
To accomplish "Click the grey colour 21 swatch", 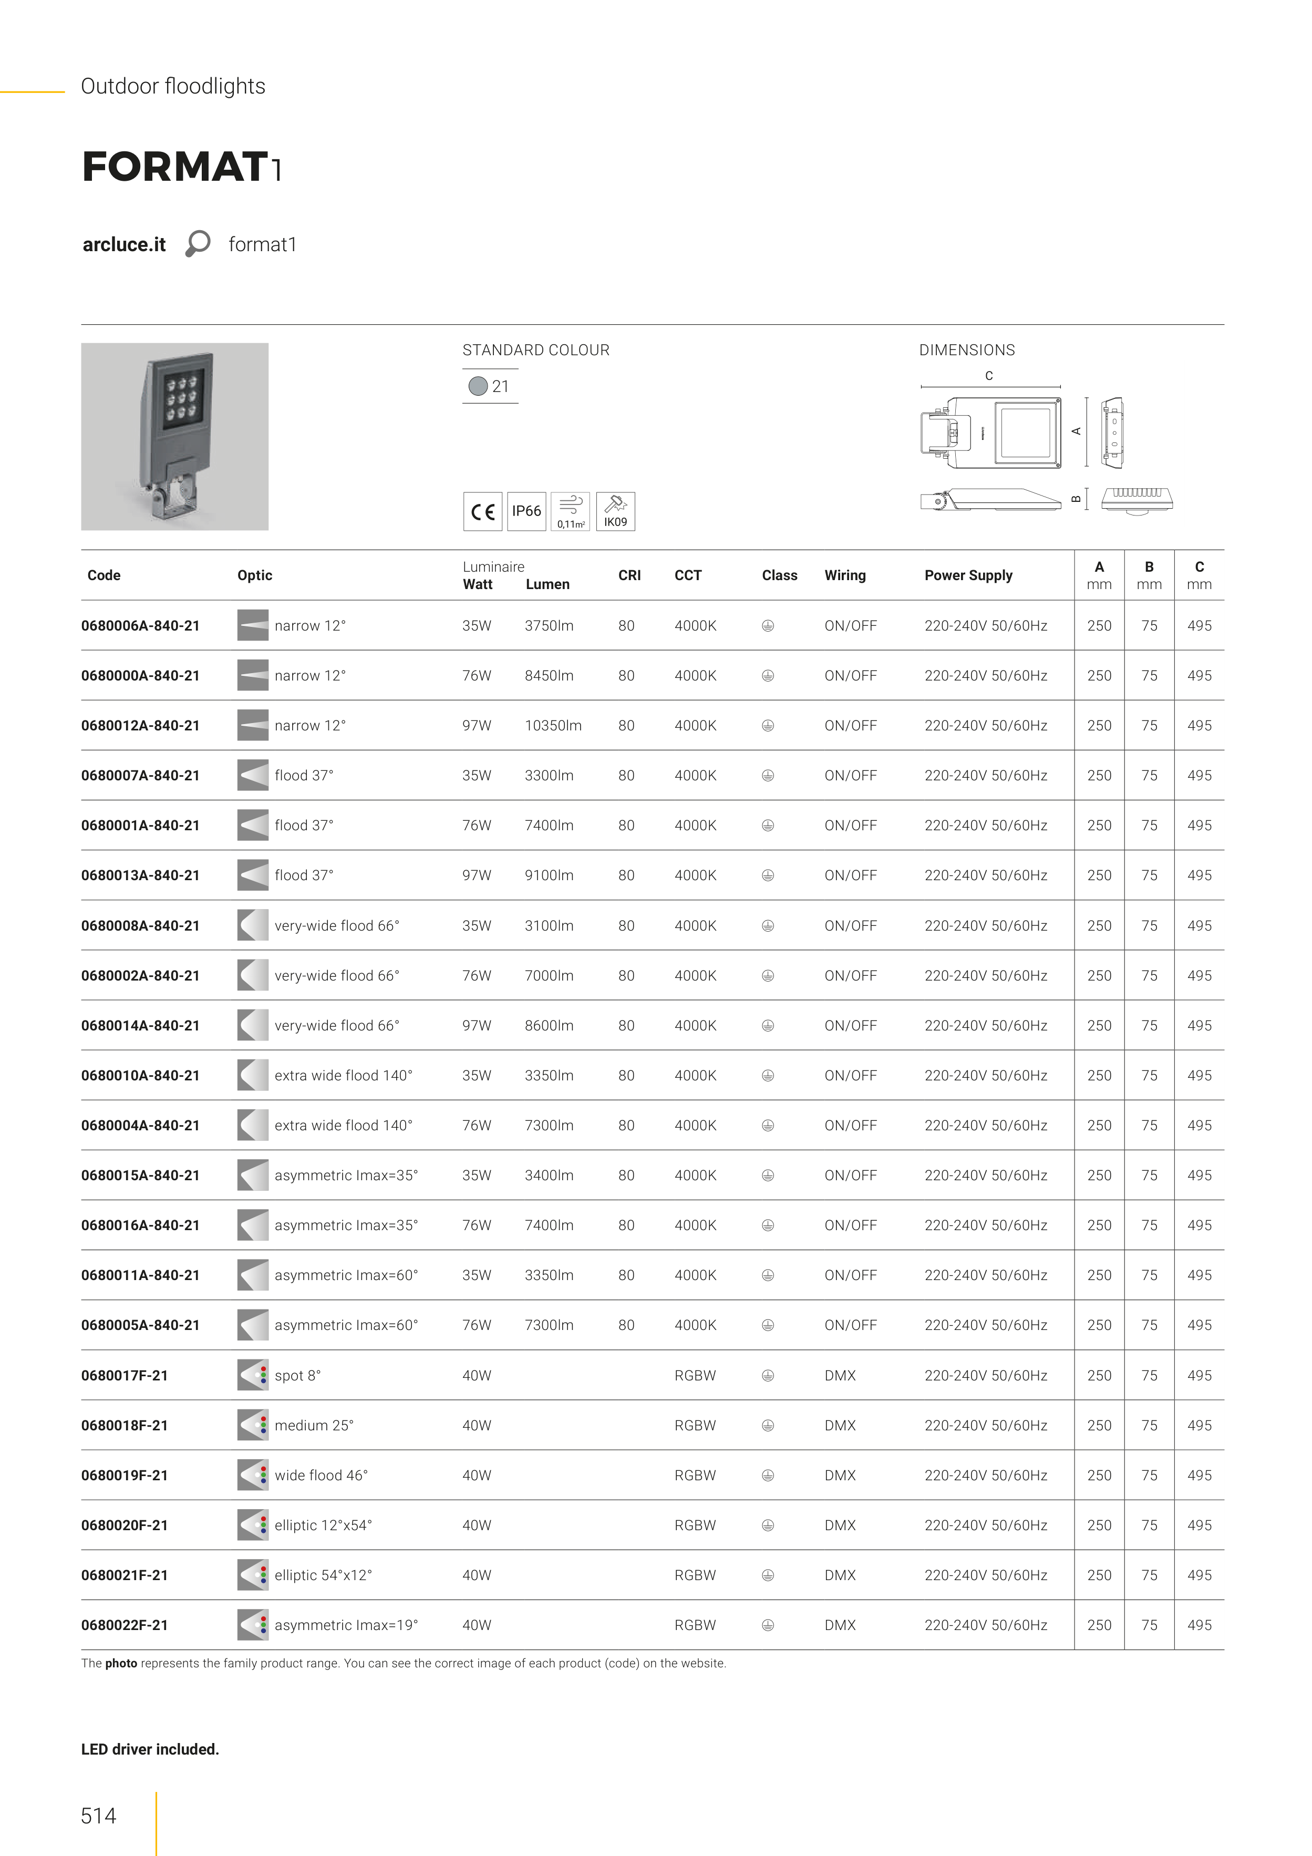I will pyautogui.click(x=479, y=386).
